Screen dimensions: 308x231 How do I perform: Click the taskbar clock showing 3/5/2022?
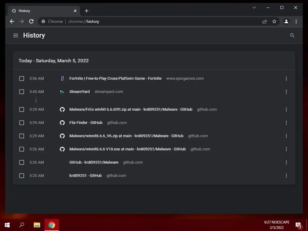pos(277,225)
